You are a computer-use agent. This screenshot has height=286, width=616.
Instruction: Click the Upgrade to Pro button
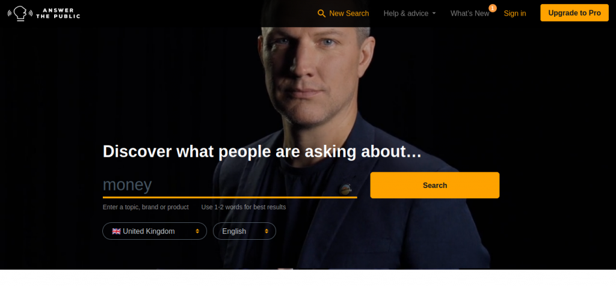point(574,13)
